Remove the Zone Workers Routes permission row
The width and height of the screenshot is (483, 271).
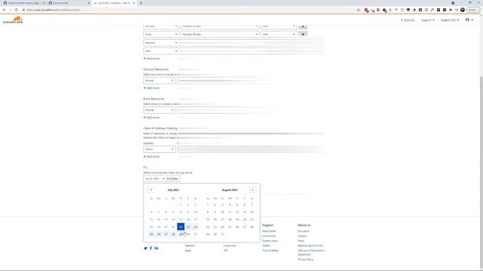coord(303,34)
